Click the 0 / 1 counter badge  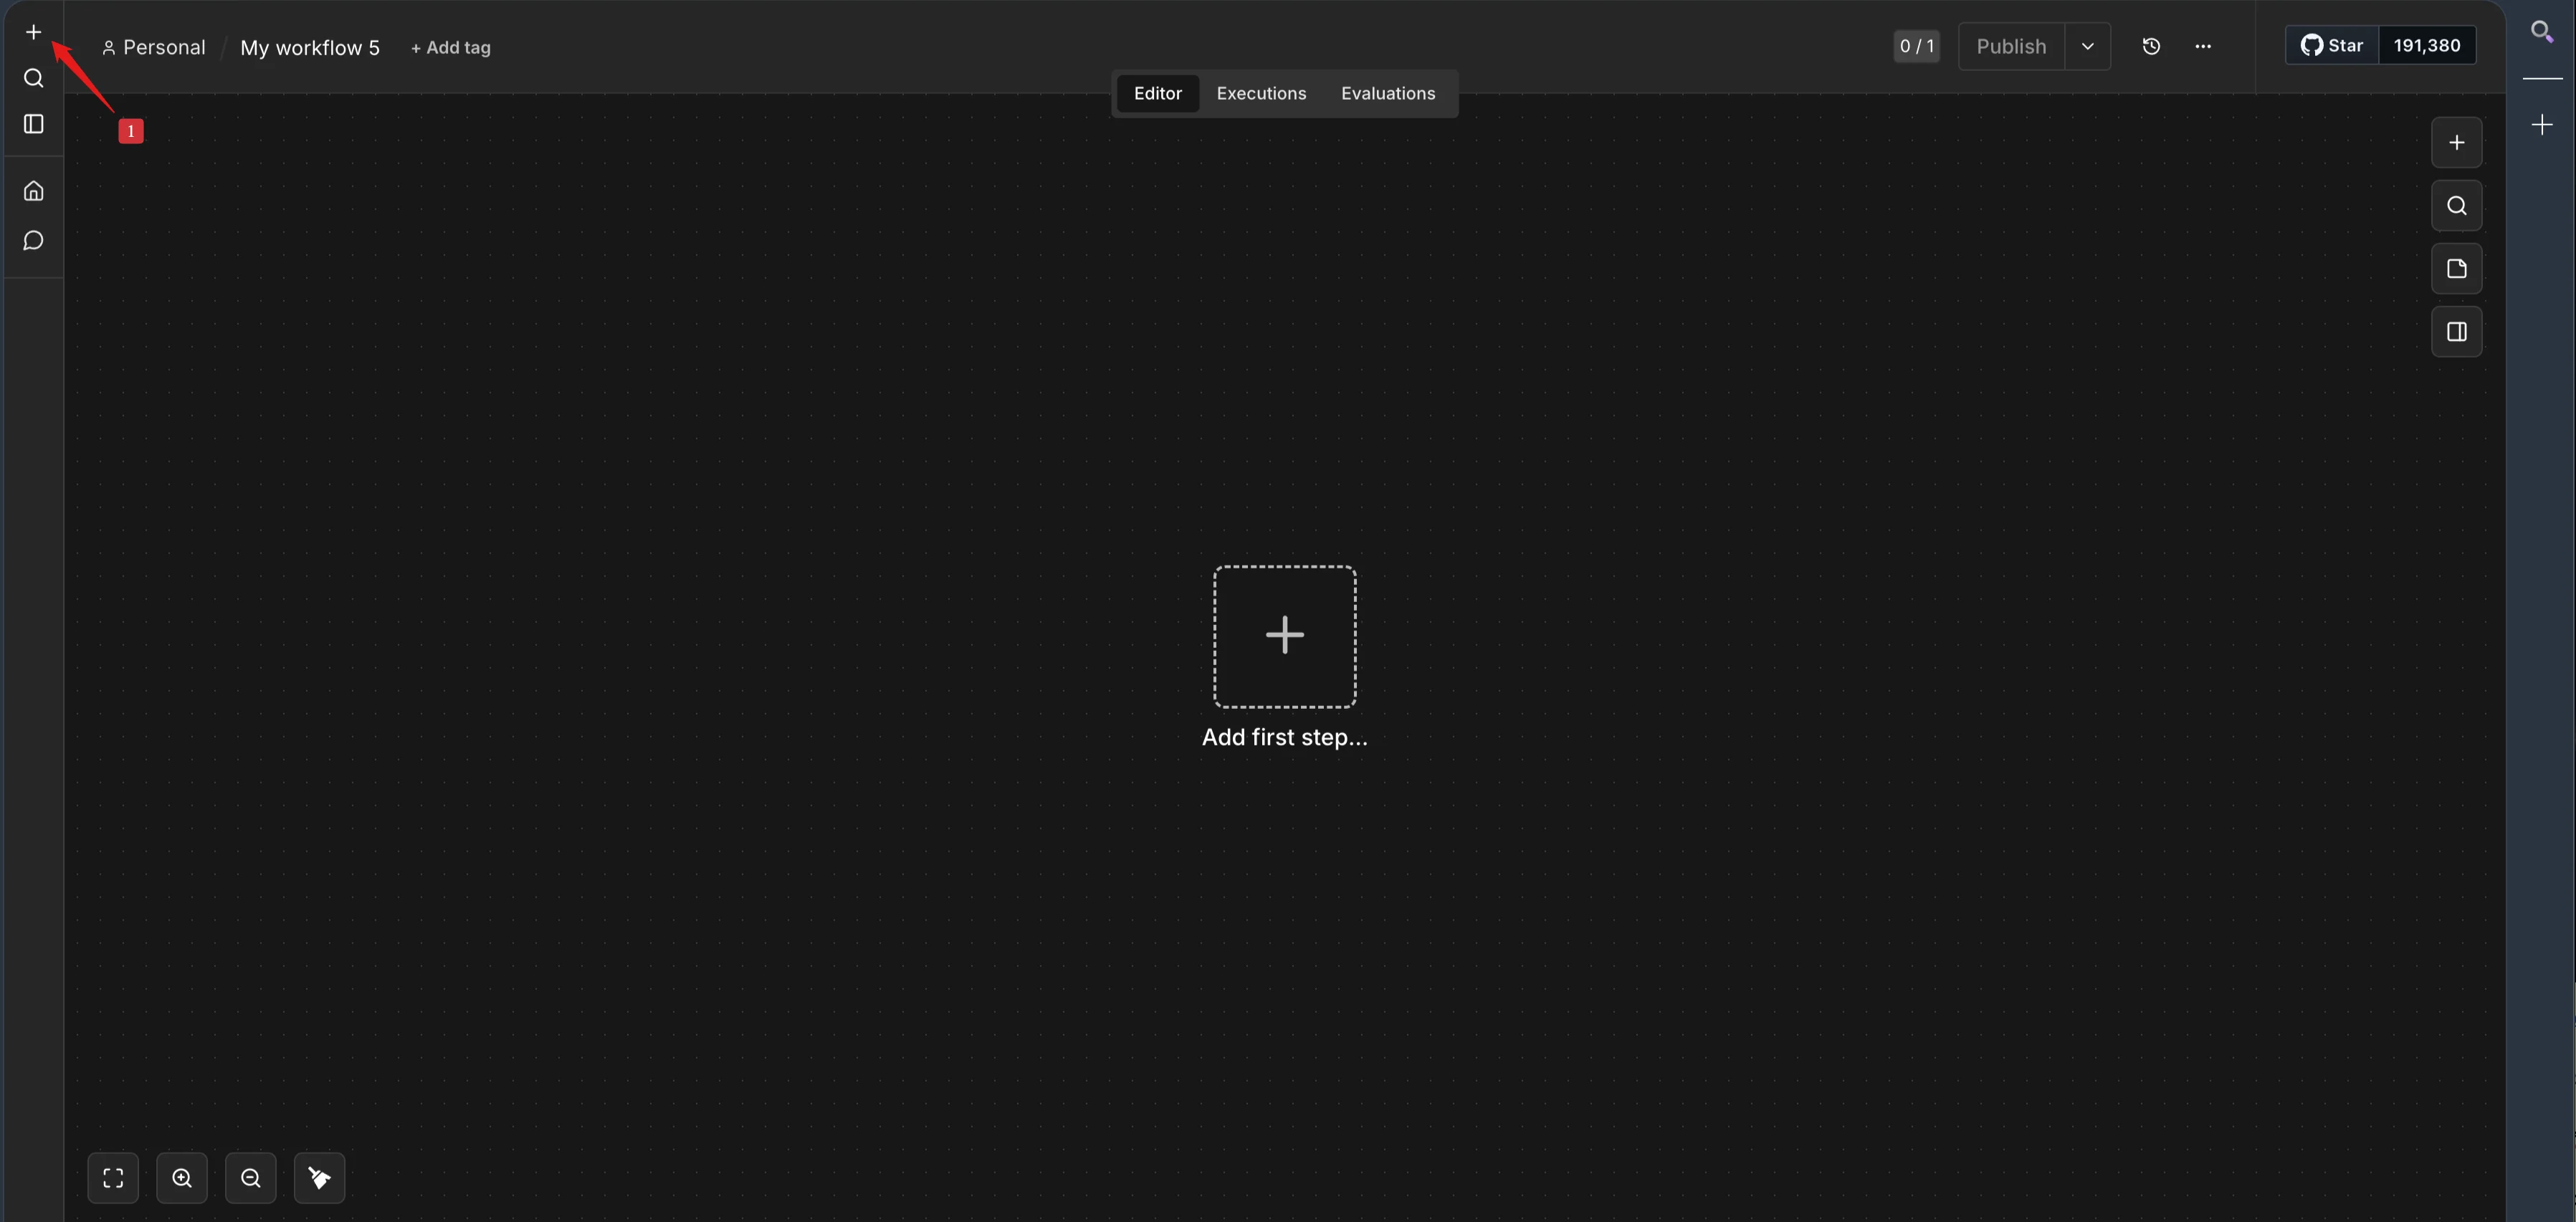(x=1916, y=46)
